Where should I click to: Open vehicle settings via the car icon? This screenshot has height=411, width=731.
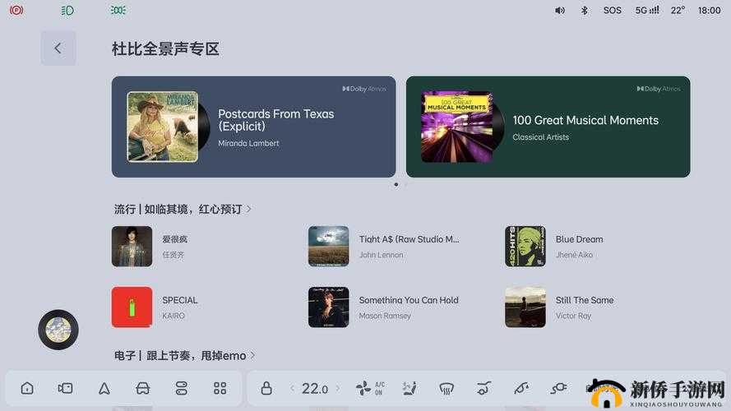point(142,388)
